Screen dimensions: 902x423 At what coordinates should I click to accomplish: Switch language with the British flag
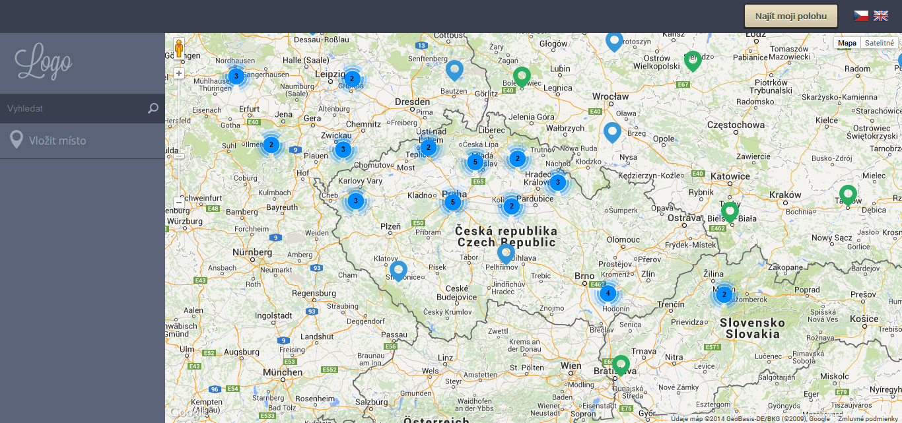[881, 16]
